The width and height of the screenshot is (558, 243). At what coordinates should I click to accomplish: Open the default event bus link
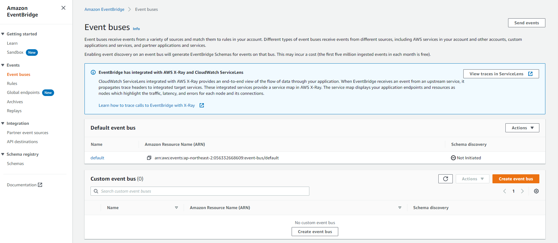(x=97, y=158)
